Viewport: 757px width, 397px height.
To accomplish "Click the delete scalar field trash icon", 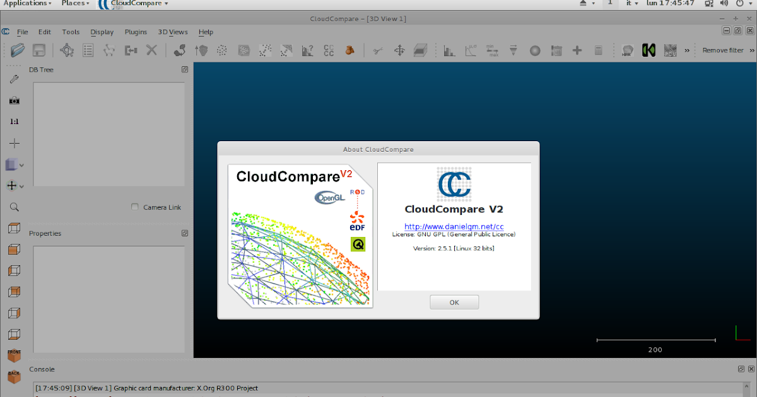I will pyautogui.click(x=556, y=50).
